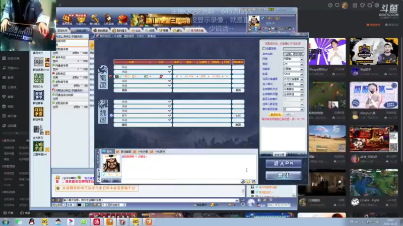Click the 进入PK button
403x226 pixels.
click(284, 164)
